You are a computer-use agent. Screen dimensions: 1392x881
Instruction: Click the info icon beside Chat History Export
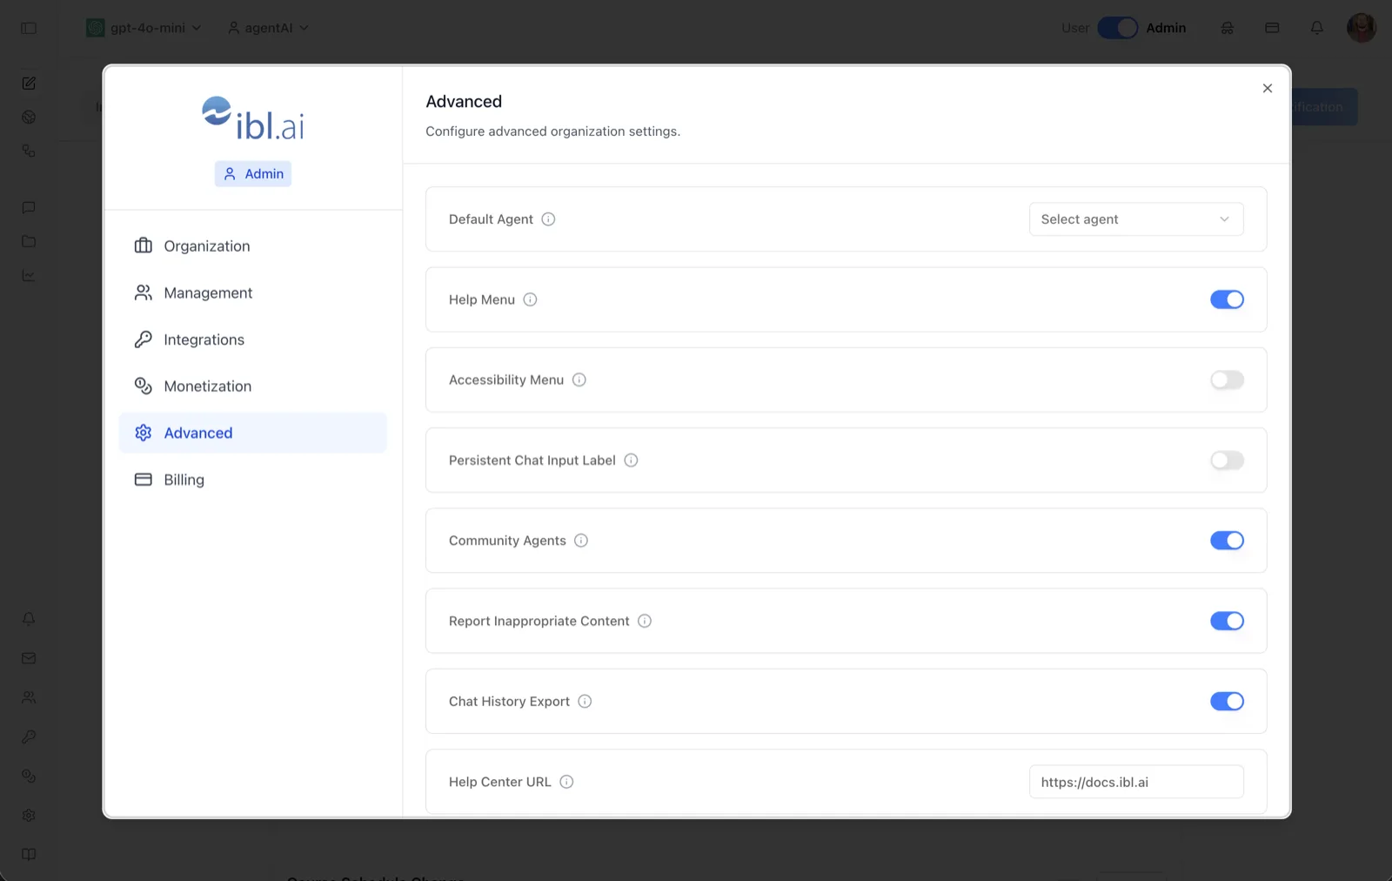tap(585, 702)
